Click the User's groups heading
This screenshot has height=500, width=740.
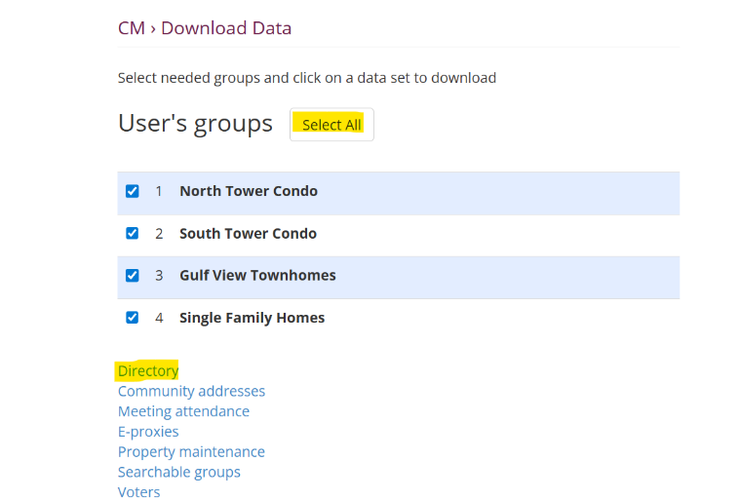tap(195, 124)
